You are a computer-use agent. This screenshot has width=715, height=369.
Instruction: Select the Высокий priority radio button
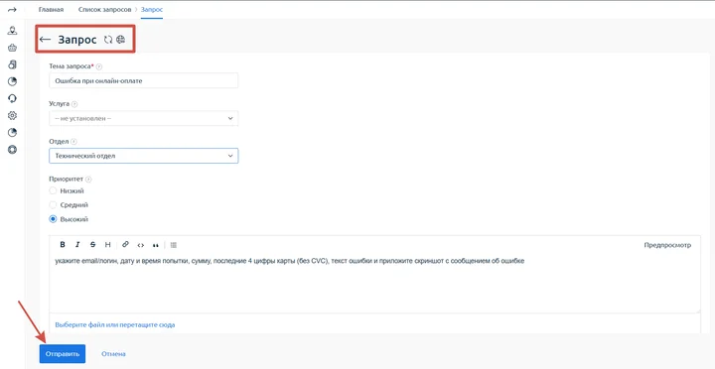[53, 219]
